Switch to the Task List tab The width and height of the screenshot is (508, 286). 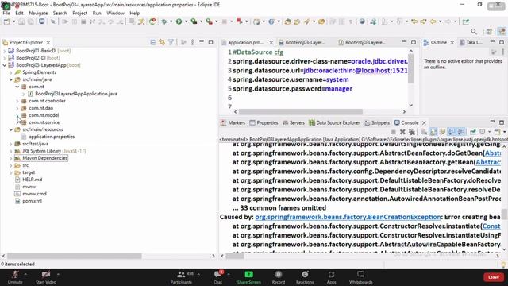[471, 42]
